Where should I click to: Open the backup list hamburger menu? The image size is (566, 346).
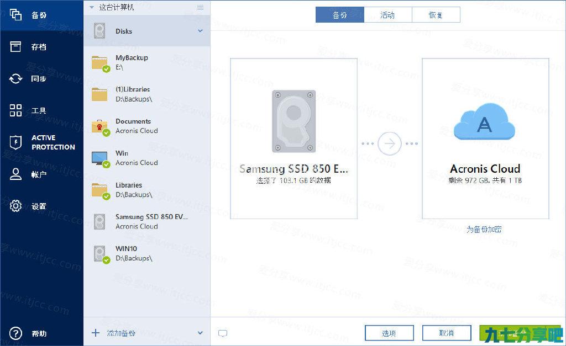coord(200,7)
